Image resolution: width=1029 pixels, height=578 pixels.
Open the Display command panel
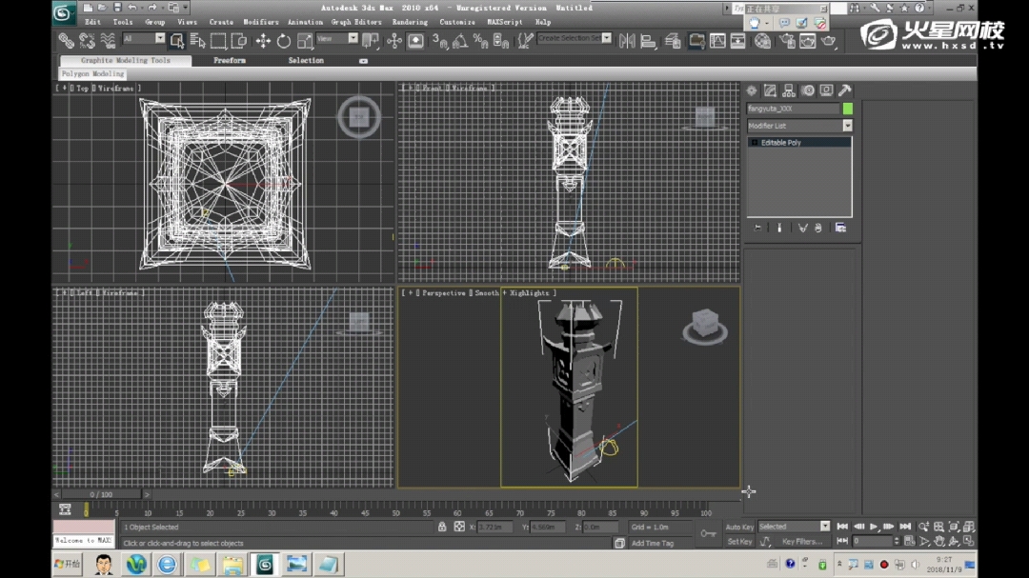pyautogui.click(x=826, y=90)
